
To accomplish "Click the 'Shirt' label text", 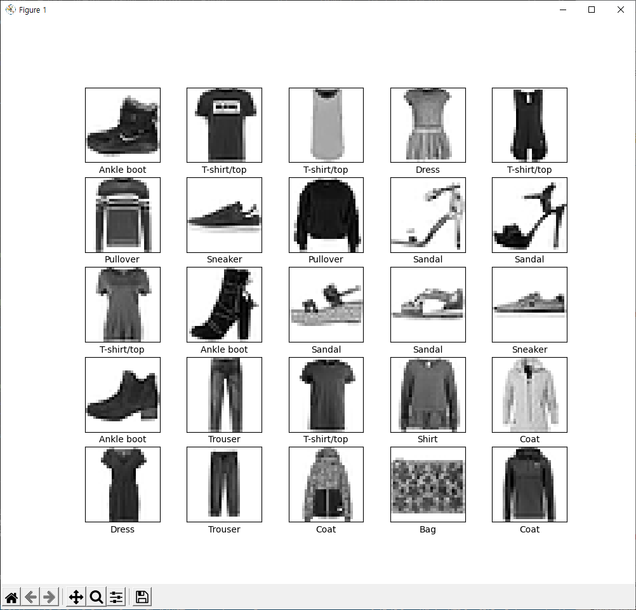I will (428, 439).
